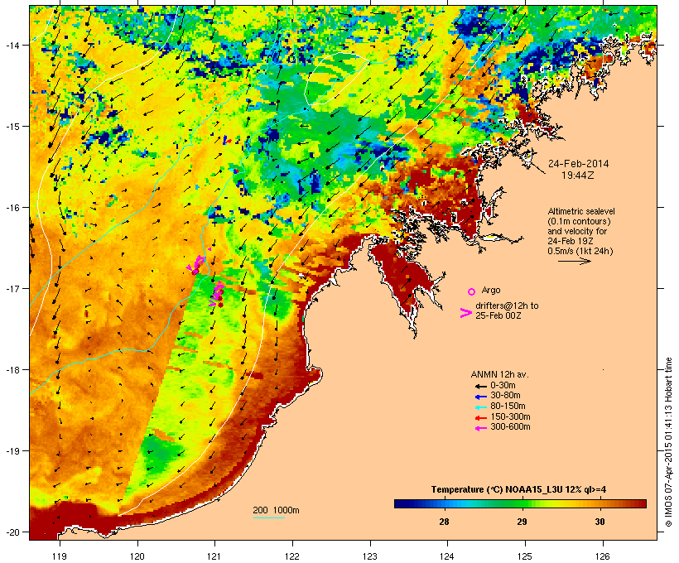Click longitude axis label 120
This screenshot has width=679, height=563.
(137, 556)
